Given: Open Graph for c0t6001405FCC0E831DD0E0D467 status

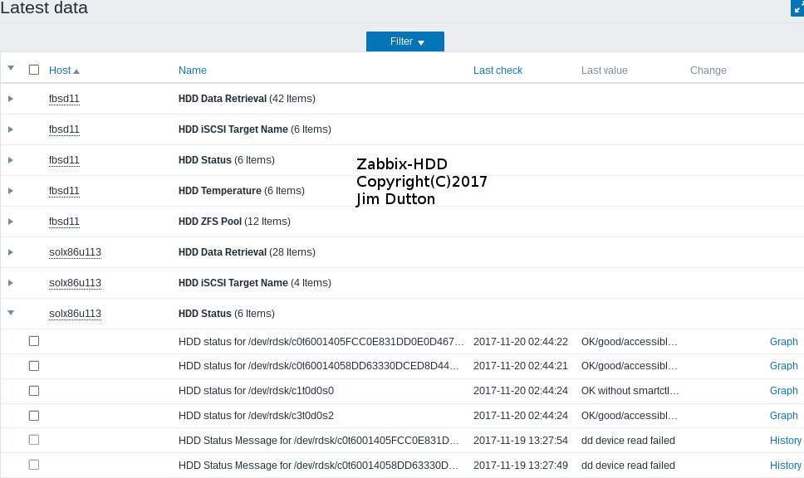Looking at the screenshot, I should click(x=783, y=342).
